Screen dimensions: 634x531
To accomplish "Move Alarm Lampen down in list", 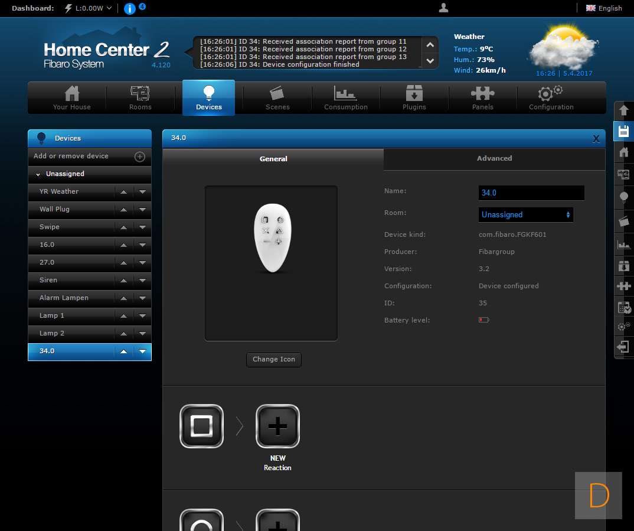I will click(x=142, y=298).
